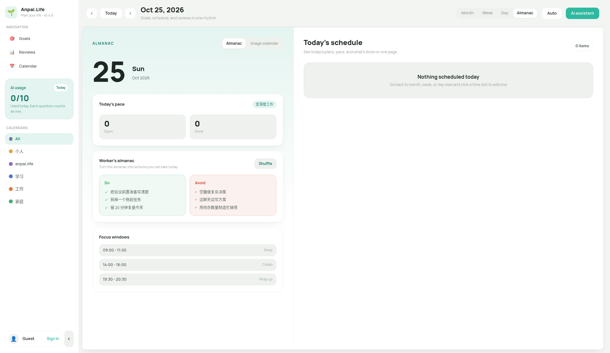
Task: Select the 09:00 - 11:00 Deep focus window
Action: pos(188,250)
